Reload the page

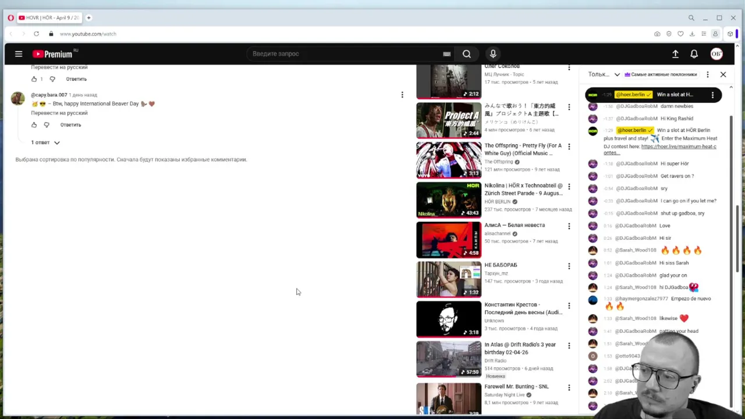coord(36,34)
